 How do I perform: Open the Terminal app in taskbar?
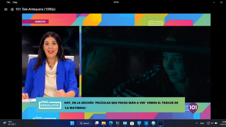(118, 123)
